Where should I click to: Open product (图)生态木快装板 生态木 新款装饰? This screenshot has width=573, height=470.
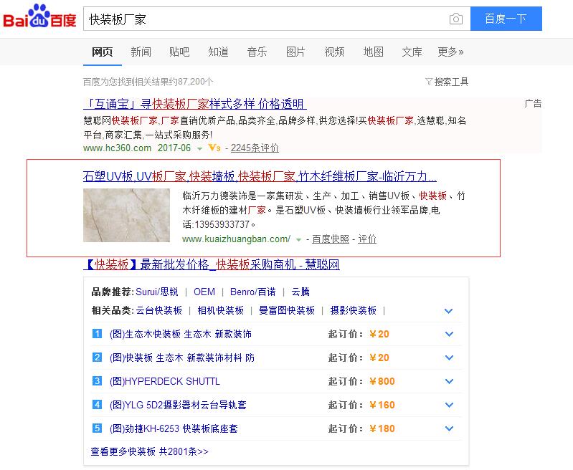click(181, 334)
